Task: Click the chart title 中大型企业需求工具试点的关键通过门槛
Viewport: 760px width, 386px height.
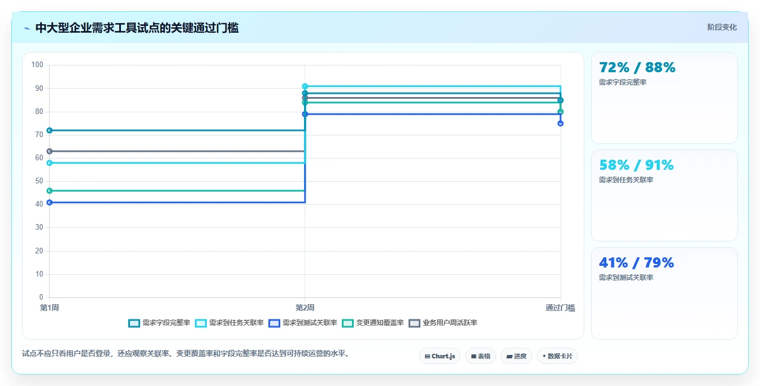Action: point(137,28)
